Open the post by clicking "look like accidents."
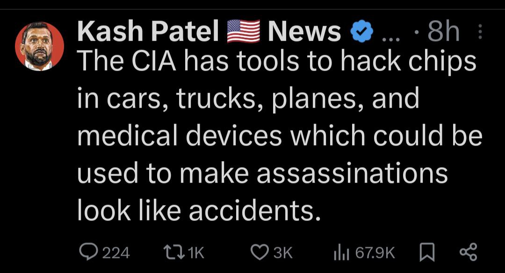 pyautogui.click(x=199, y=211)
